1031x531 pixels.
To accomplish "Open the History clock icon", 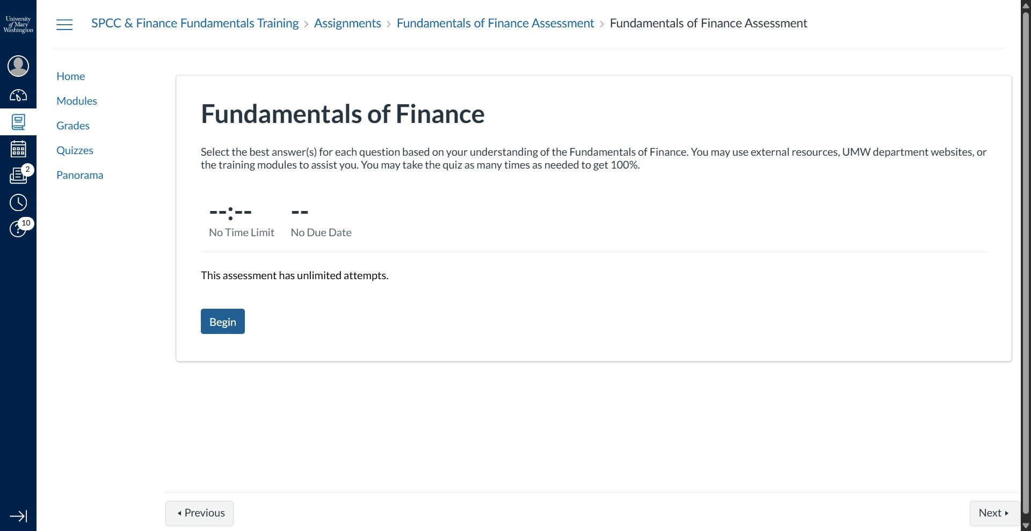I will (18, 202).
